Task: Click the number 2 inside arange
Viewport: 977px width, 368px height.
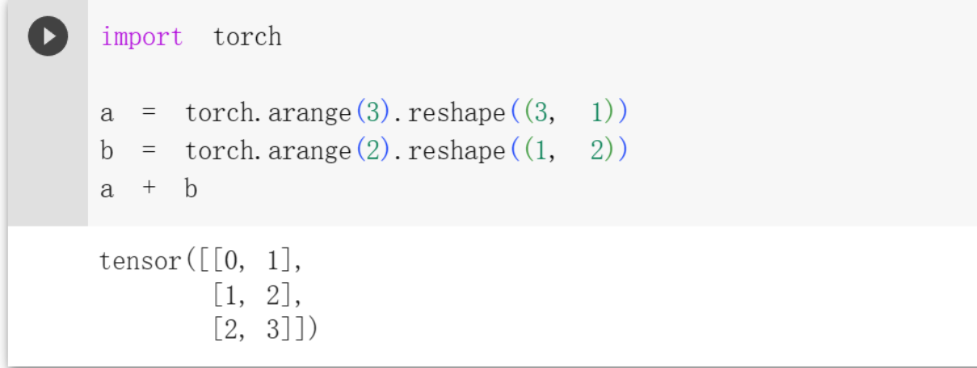Action: [x=373, y=150]
